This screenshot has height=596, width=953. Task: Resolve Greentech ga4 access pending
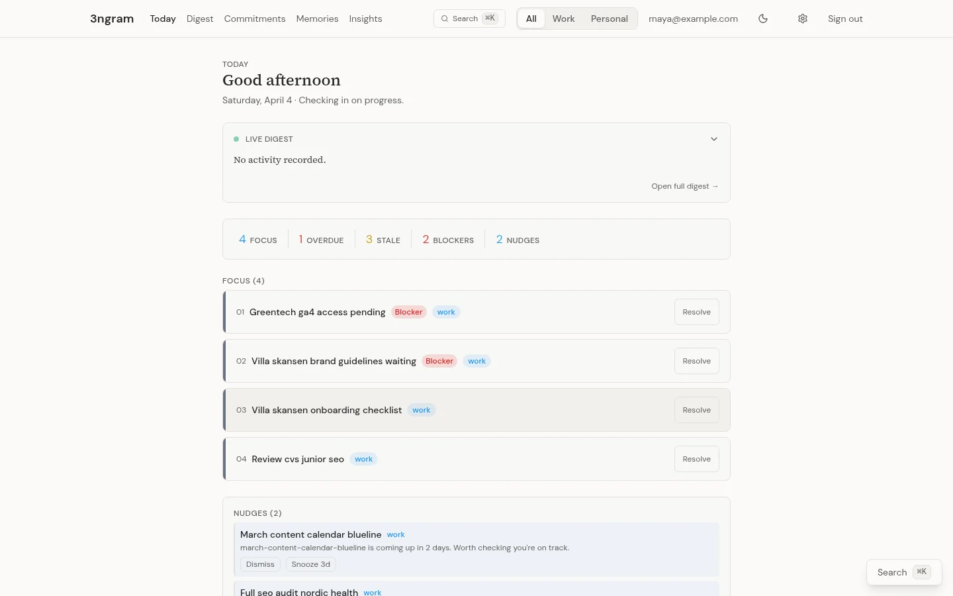point(696,312)
